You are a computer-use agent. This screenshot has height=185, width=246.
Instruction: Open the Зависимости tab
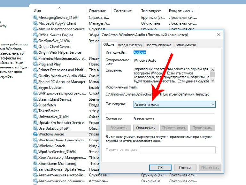point(185,45)
